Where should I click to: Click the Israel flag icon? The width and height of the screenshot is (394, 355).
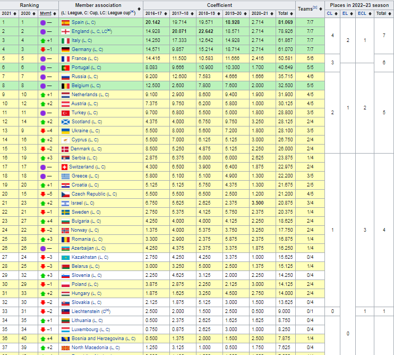click(66, 204)
